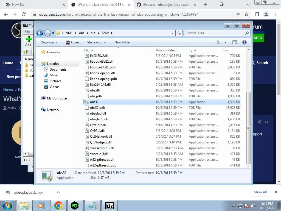Open Chrome profile avatar
The height and width of the screenshot is (211, 281).
click(266, 14)
